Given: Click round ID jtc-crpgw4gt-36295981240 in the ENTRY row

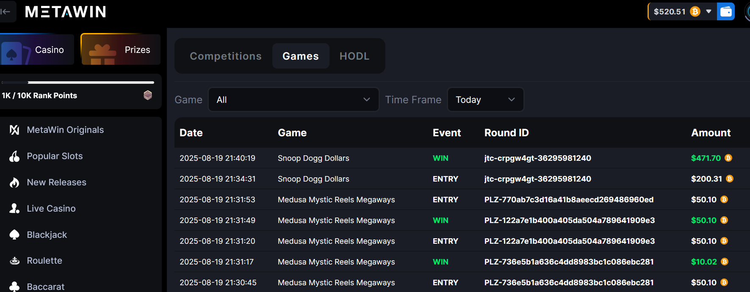Looking at the screenshot, I should tap(538, 179).
